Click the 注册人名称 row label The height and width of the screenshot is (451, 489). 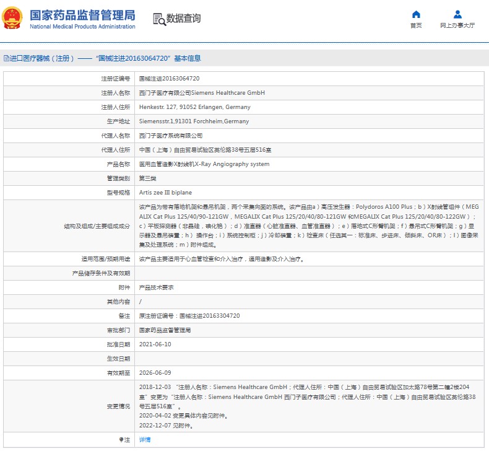click(x=116, y=93)
